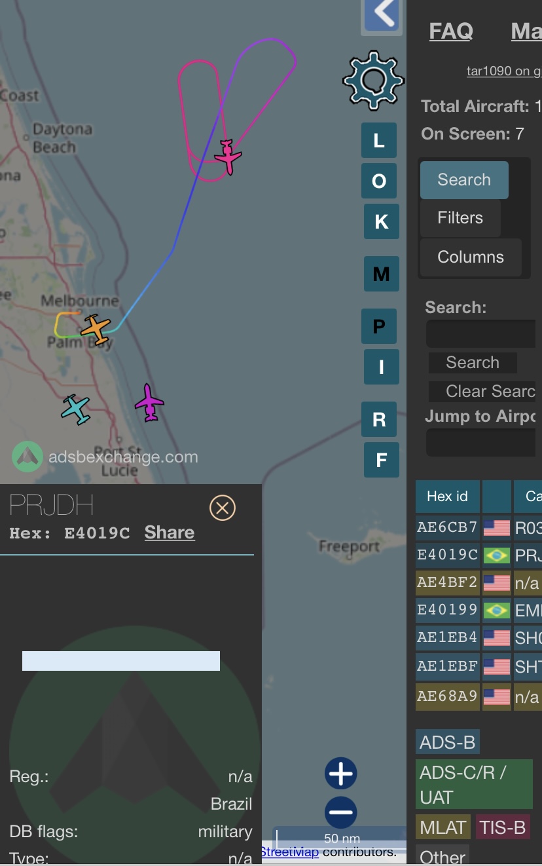Image resolution: width=542 pixels, height=866 pixels.
Task: Click the Other legend label
Action: coord(443,856)
